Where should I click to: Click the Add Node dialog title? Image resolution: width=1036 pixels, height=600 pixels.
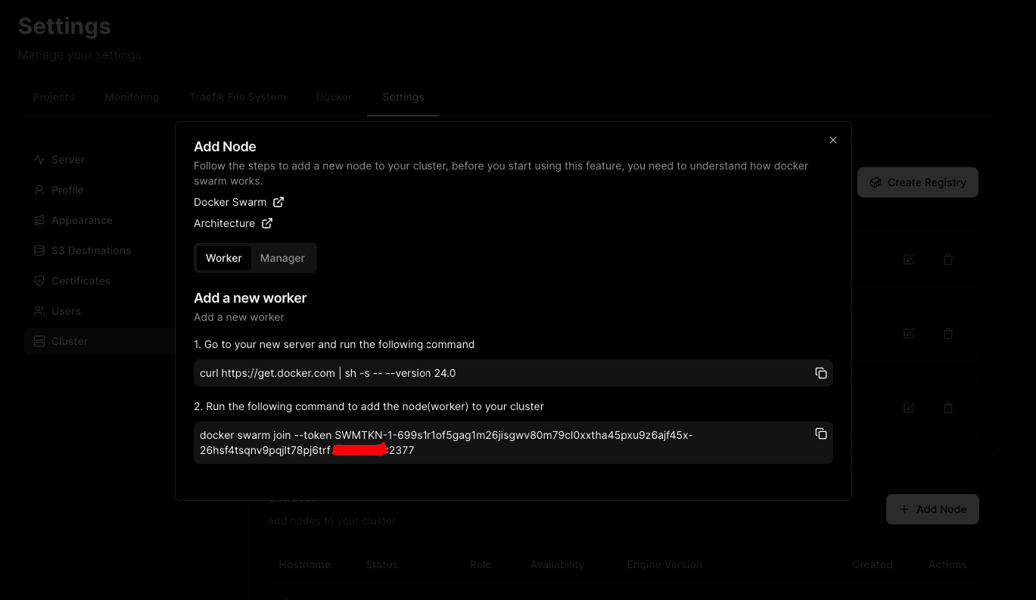225,147
